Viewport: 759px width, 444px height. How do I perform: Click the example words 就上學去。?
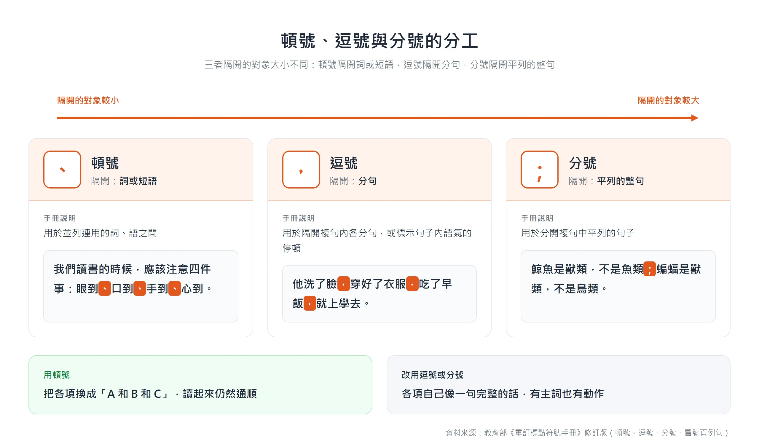(343, 303)
